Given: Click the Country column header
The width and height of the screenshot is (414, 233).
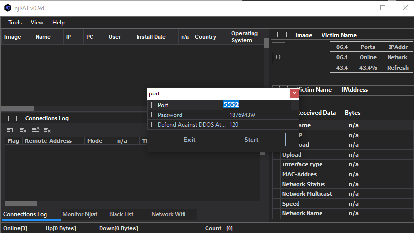Looking at the screenshot, I should [x=206, y=37].
